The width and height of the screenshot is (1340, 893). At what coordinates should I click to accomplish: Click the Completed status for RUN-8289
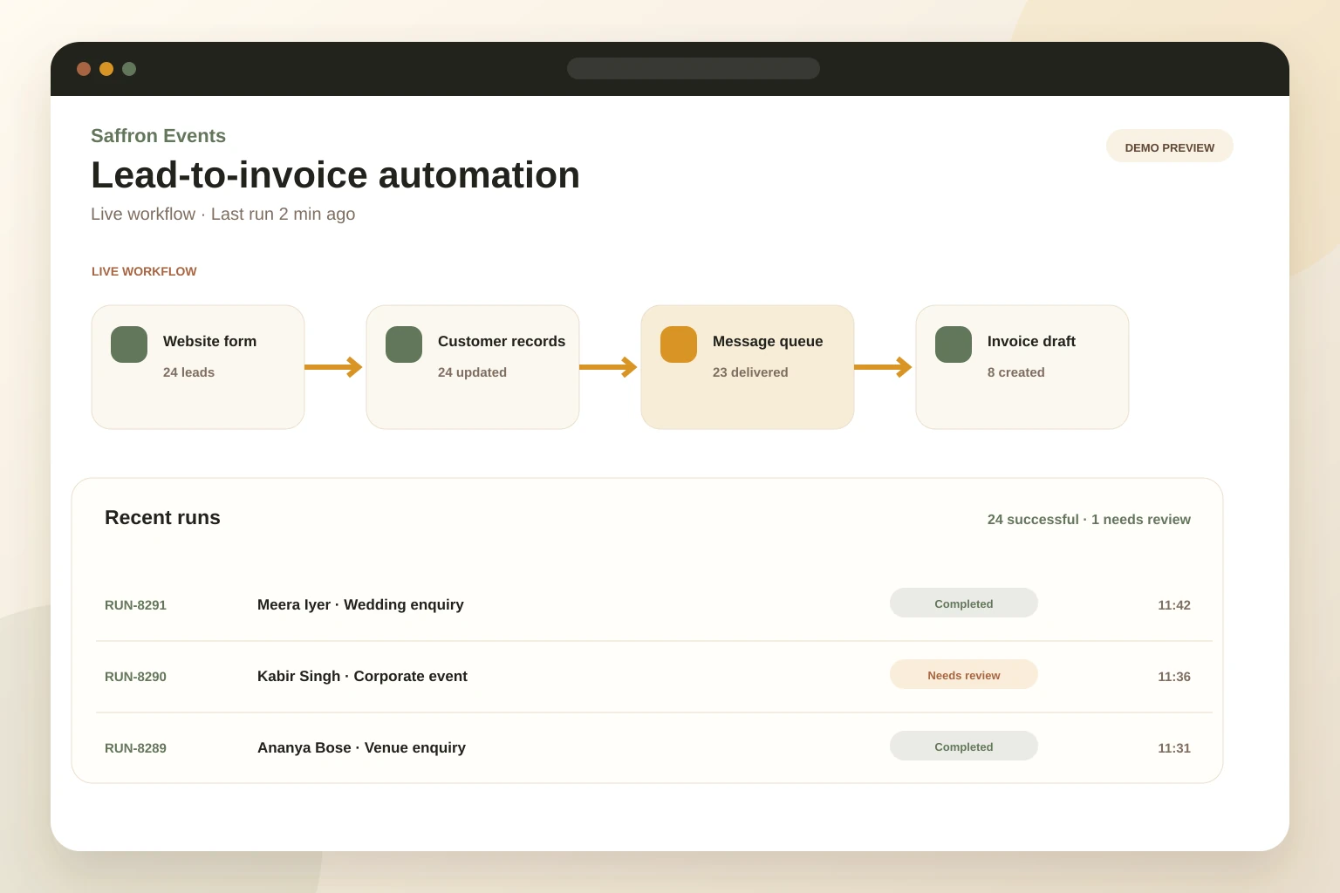tap(964, 746)
